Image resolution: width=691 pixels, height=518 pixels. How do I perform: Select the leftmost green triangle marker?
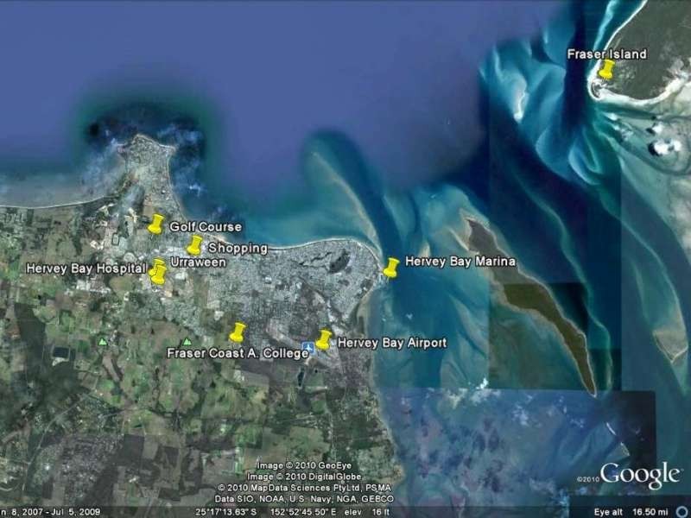[x=104, y=342]
